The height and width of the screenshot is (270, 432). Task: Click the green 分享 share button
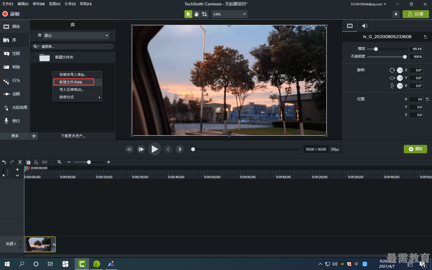415,14
